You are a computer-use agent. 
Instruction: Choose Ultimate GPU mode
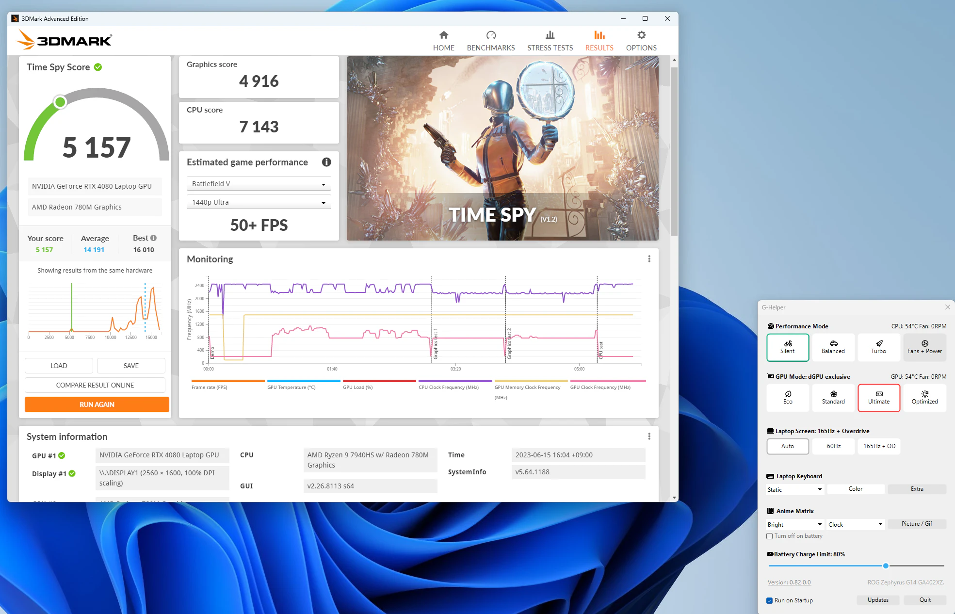coord(879,398)
